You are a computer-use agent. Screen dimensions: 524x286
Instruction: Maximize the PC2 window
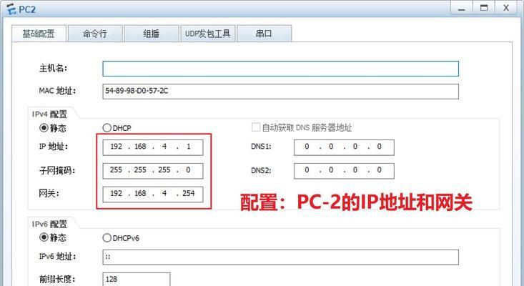tap(483, 9)
